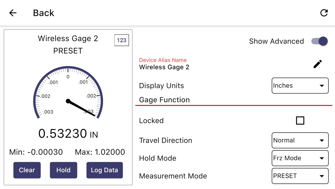Click the Min value readout

(x=36, y=152)
